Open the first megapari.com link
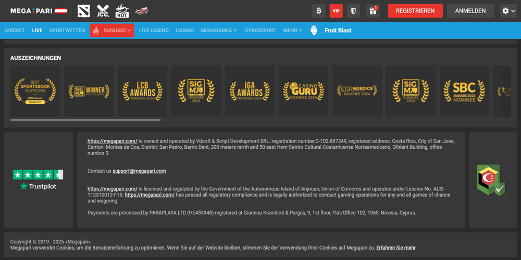 (x=113, y=141)
